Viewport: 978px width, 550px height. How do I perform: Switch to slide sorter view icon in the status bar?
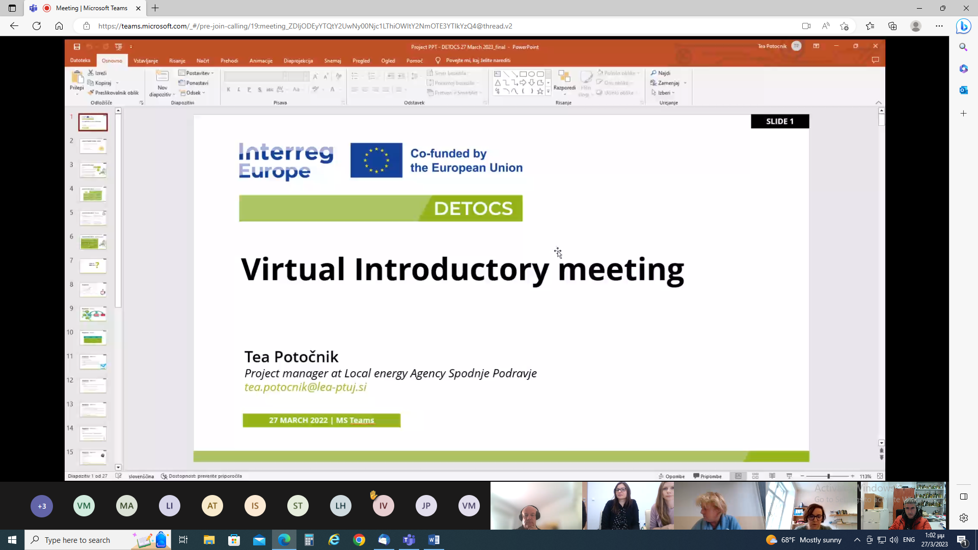pos(755,476)
